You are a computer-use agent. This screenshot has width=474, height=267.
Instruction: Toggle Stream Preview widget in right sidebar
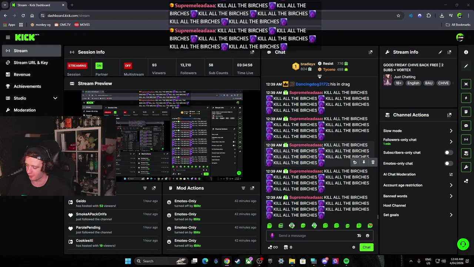pyautogui.click(x=466, y=84)
